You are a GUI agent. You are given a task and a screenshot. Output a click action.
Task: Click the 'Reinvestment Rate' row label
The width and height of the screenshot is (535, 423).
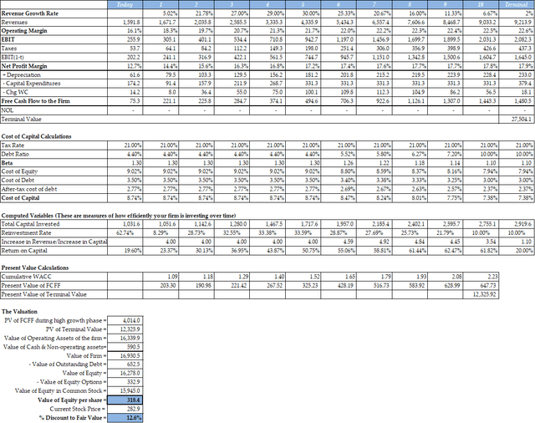tap(26, 233)
